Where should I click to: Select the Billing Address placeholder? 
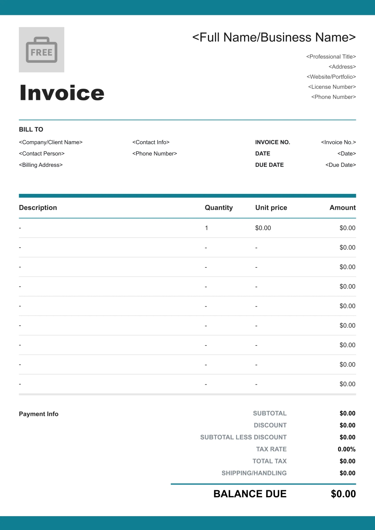click(x=41, y=165)
